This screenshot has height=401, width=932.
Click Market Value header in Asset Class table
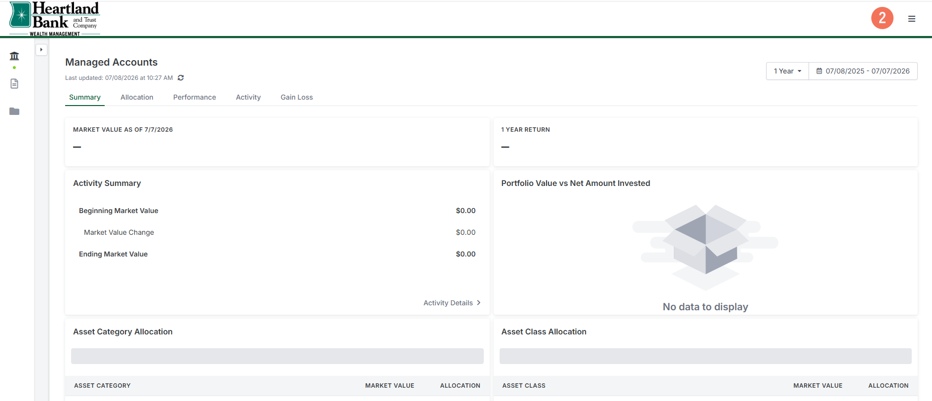[x=818, y=386]
